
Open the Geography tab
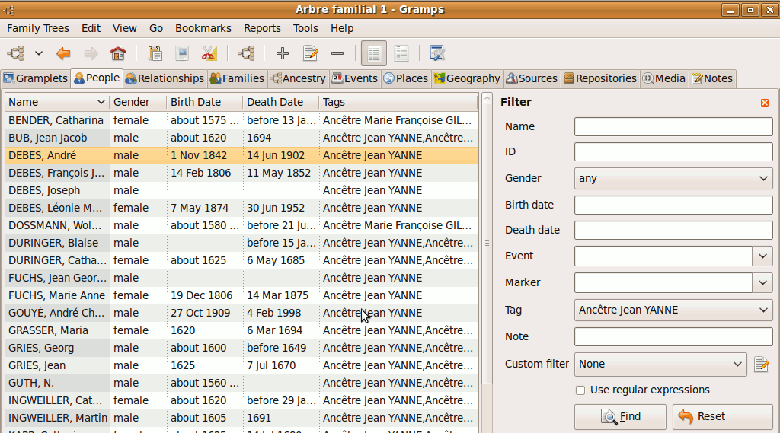click(467, 78)
